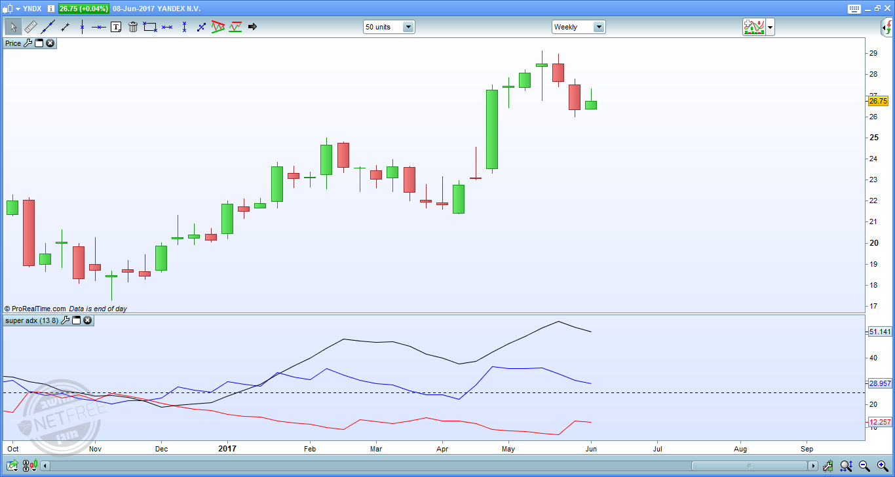This screenshot has height=477, width=895.
Task: Click the green chart tool before the magnifiers
Action: [829, 465]
